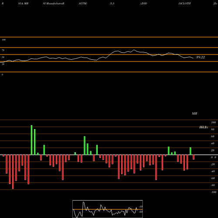This screenshot has width=218, height=218.
Task: Click the 'IACLOTH' header text
Action: [184, 3]
